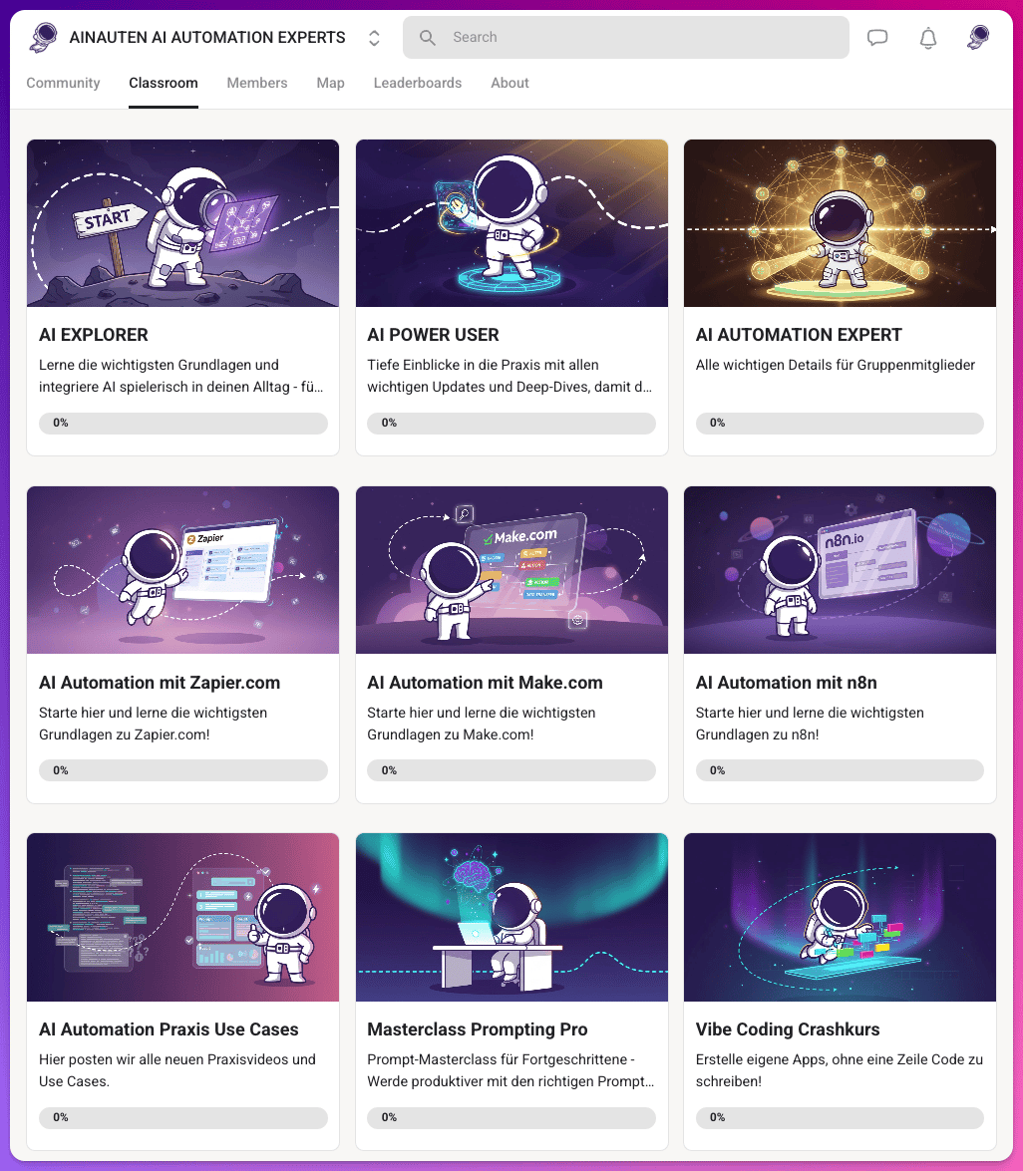This screenshot has width=1023, height=1171.
Task: Expand the community switcher chevrons
Action: point(374,38)
